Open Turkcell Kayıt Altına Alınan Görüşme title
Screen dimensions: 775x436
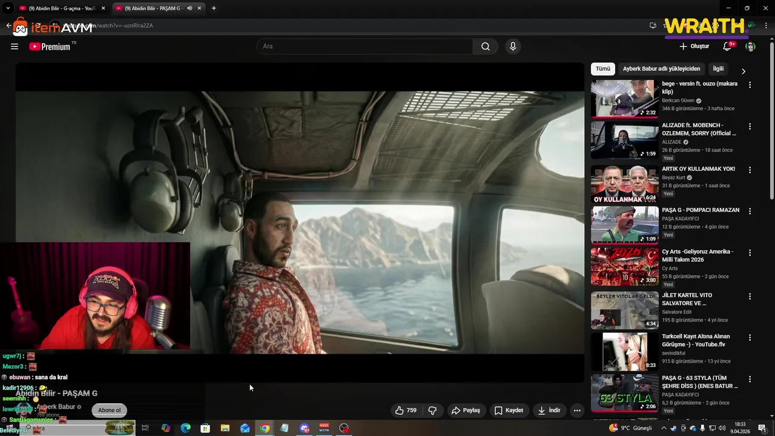696,340
